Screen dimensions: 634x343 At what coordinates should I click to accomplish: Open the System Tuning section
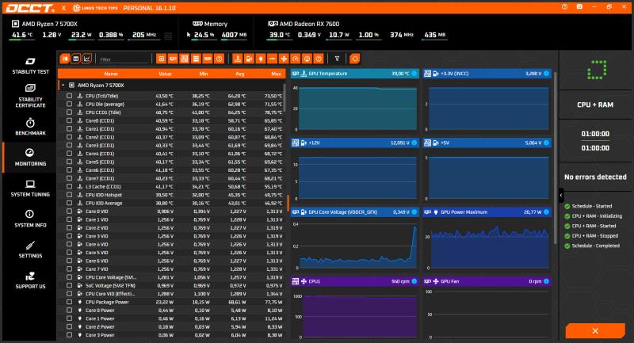[x=30, y=189]
